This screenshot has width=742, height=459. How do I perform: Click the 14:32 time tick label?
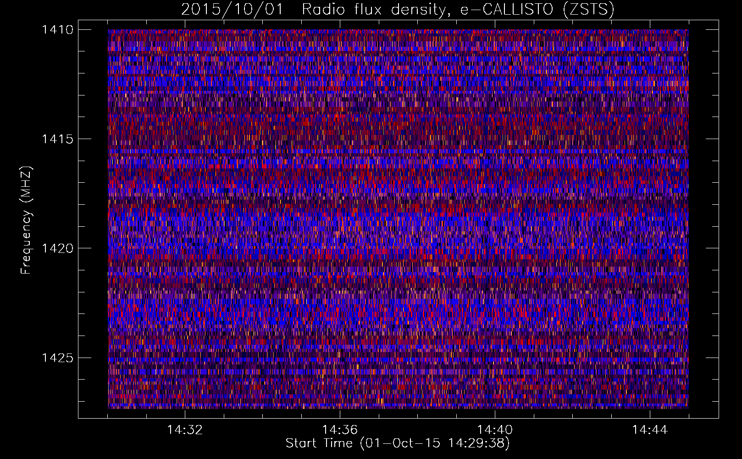[185, 430]
